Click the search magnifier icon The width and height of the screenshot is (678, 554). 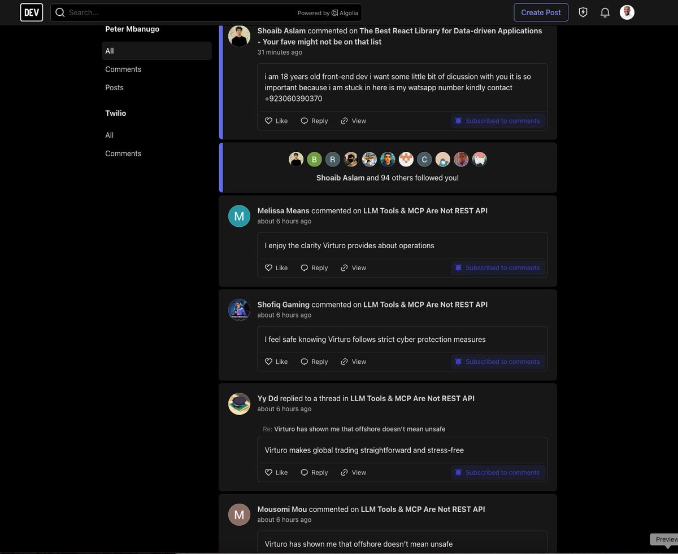60,12
